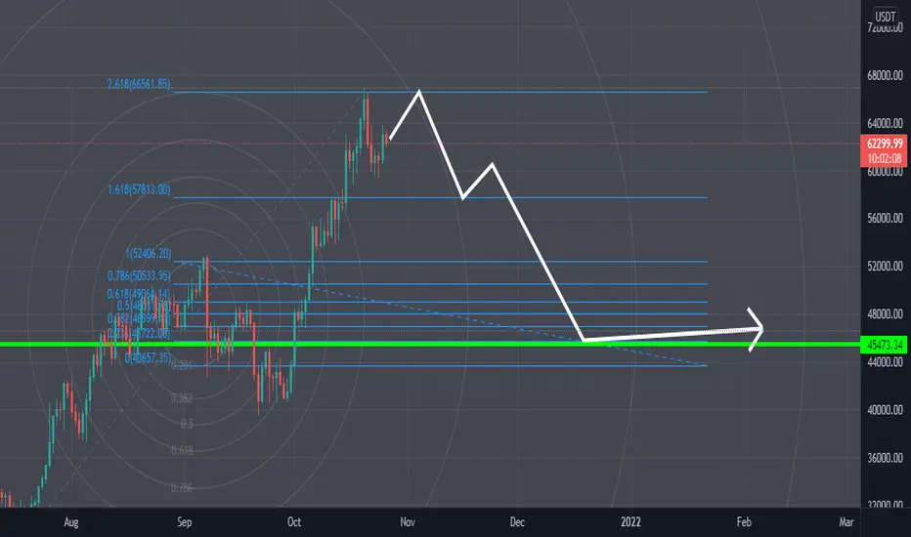911x537 pixels.
Task: Select the thick green horizontal support line
Action: point(430,345)
